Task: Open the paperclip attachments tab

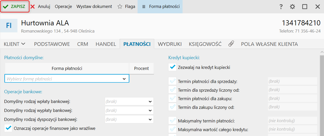Action: click(x=231, y=44)
